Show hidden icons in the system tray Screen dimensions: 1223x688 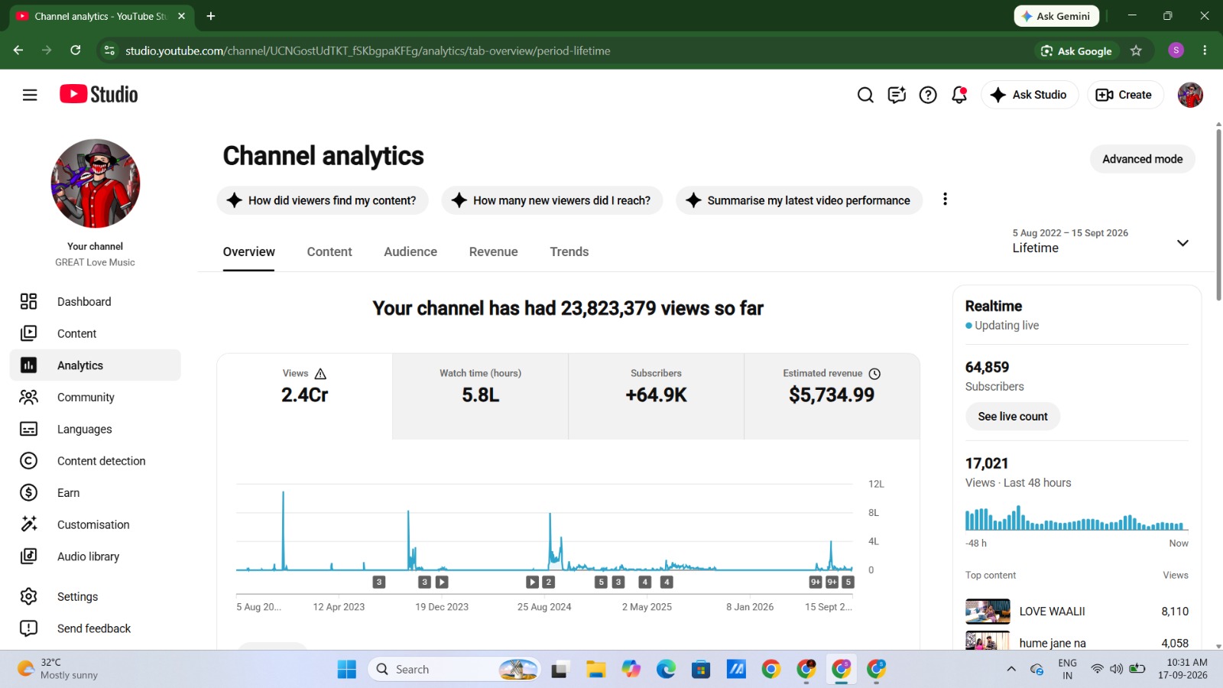[x=1011, y=670]
